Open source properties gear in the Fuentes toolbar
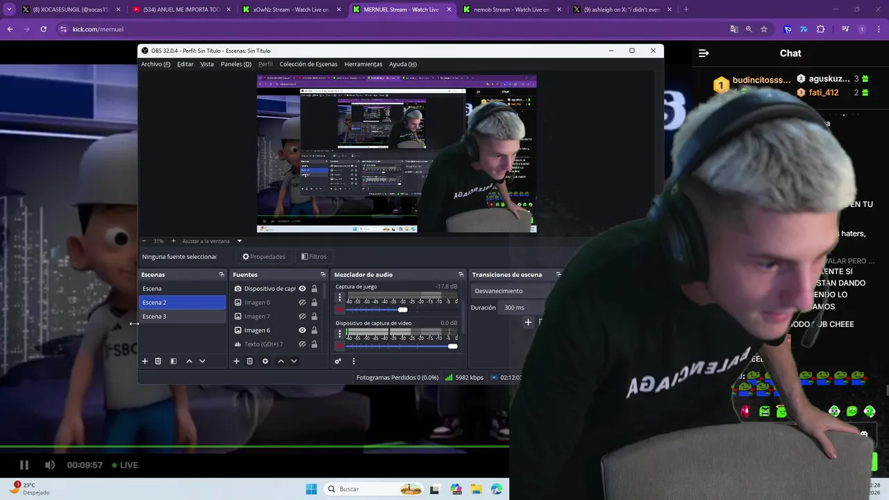 click(x=265, y=361)
